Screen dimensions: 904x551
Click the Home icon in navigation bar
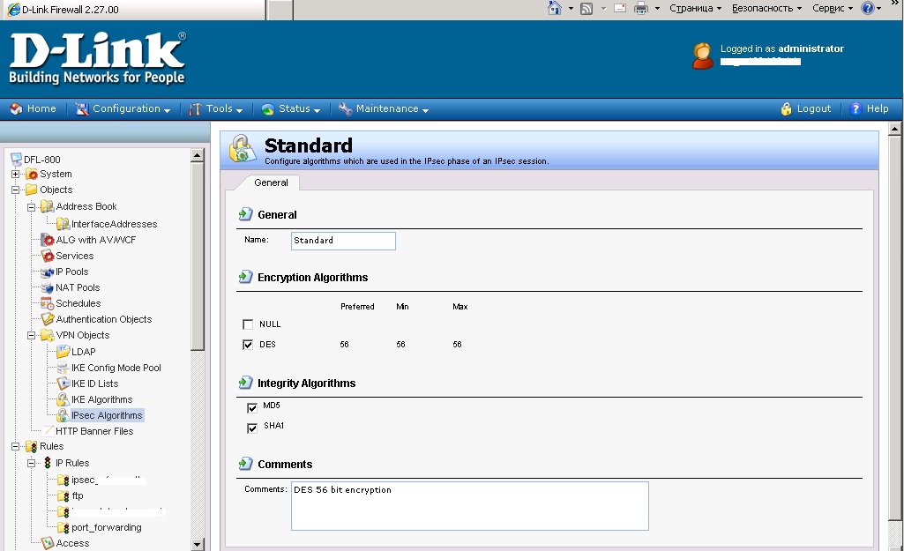16,108
